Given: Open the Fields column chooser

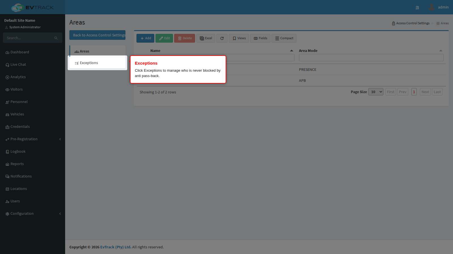Looking at the screenshot, I should coord(260,38).
